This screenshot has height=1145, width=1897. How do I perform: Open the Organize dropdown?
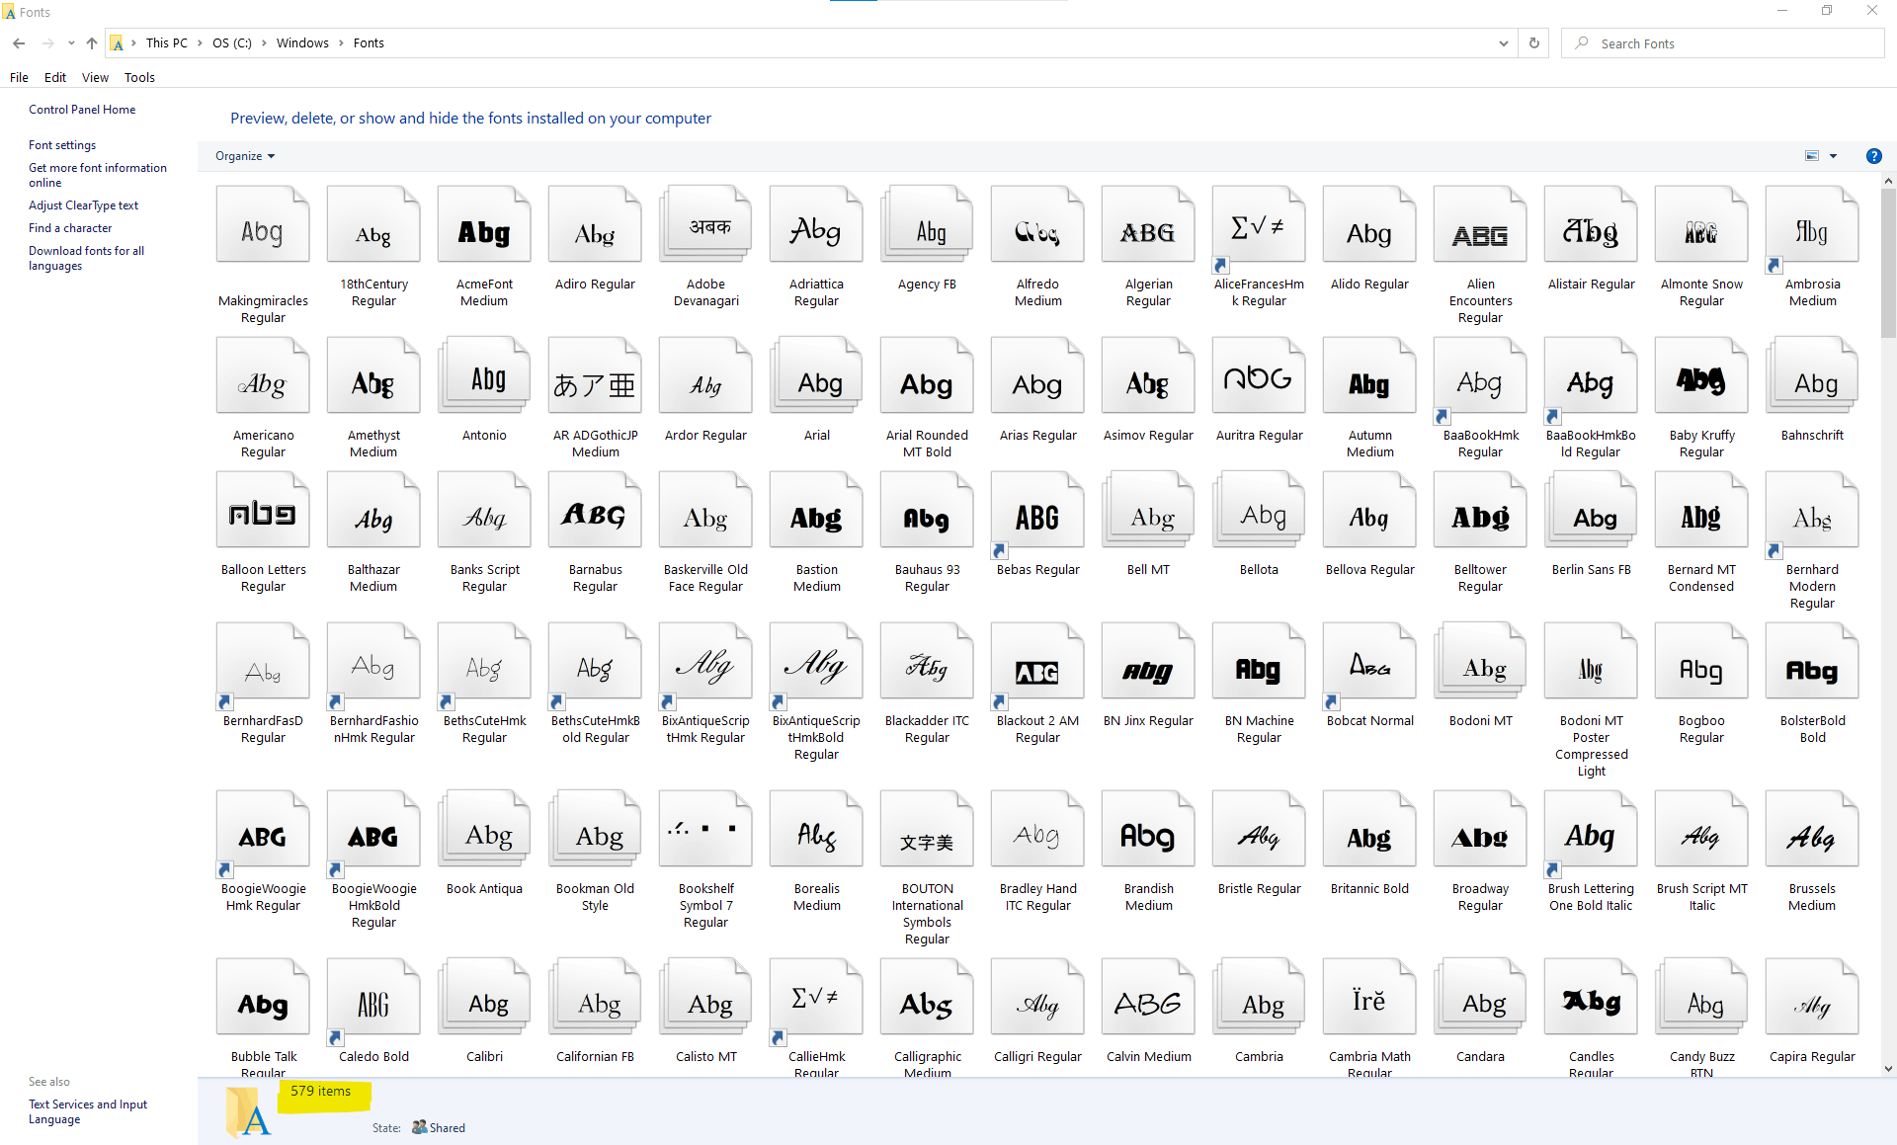(245, 156)
